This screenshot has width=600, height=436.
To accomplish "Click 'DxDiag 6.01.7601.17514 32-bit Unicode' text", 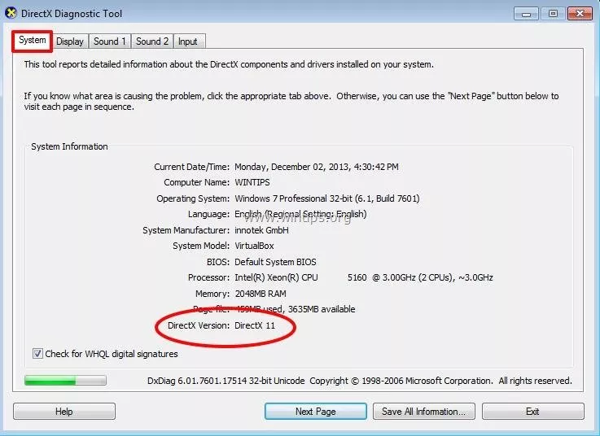I will click(x=226, y=381).
